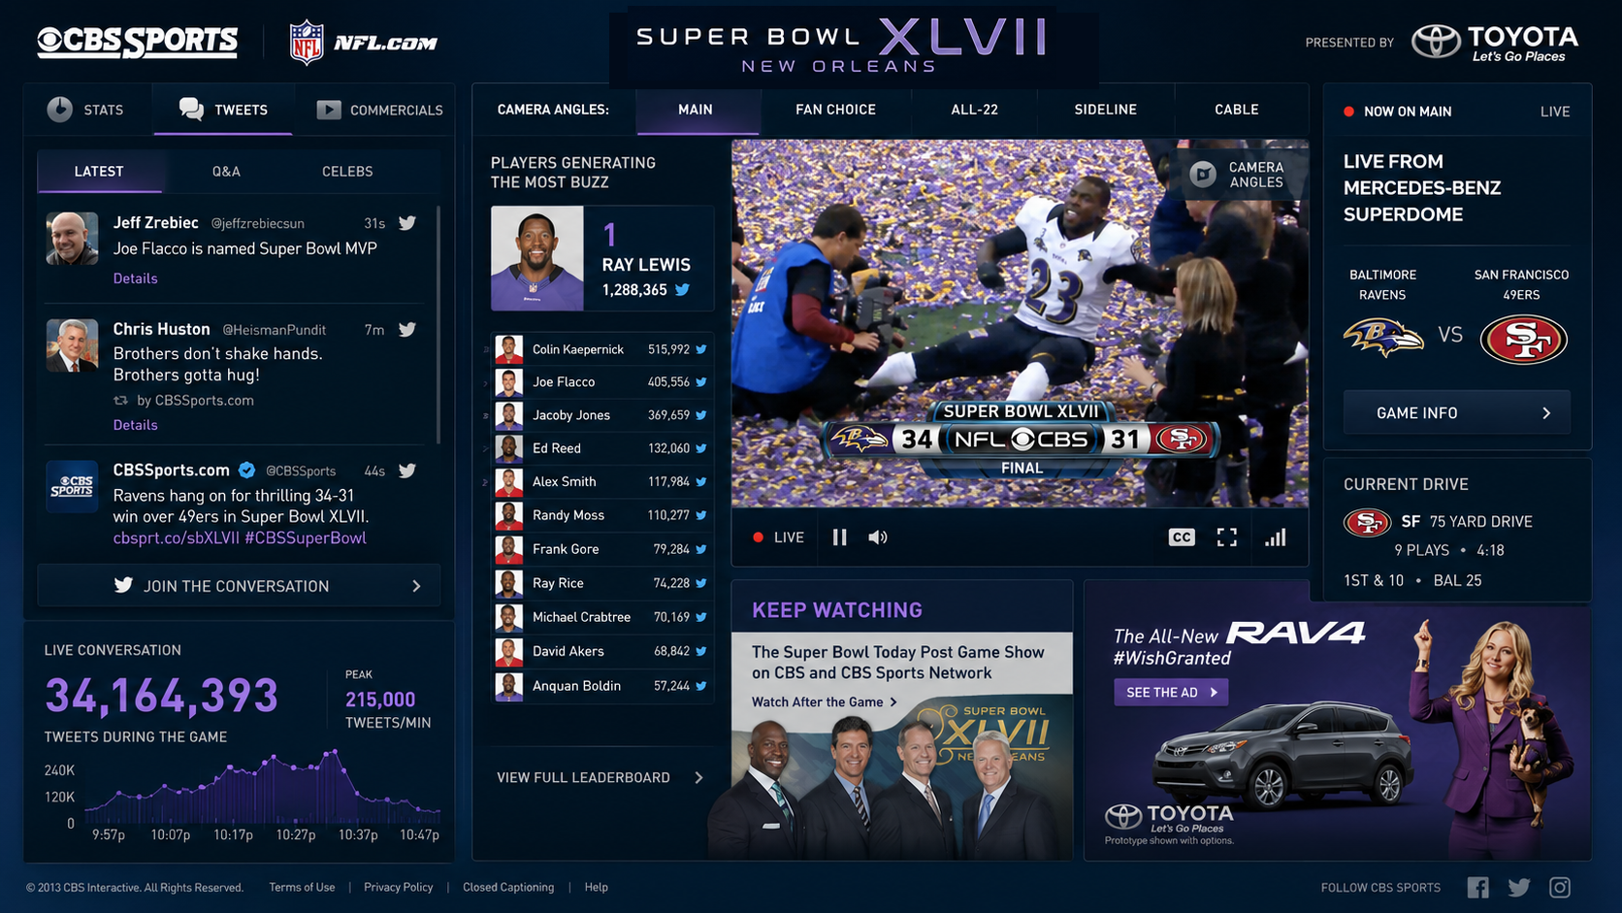
Task: Click Twitter bird on Jeff Zrebiec tweet
Action: coord(407,223)
